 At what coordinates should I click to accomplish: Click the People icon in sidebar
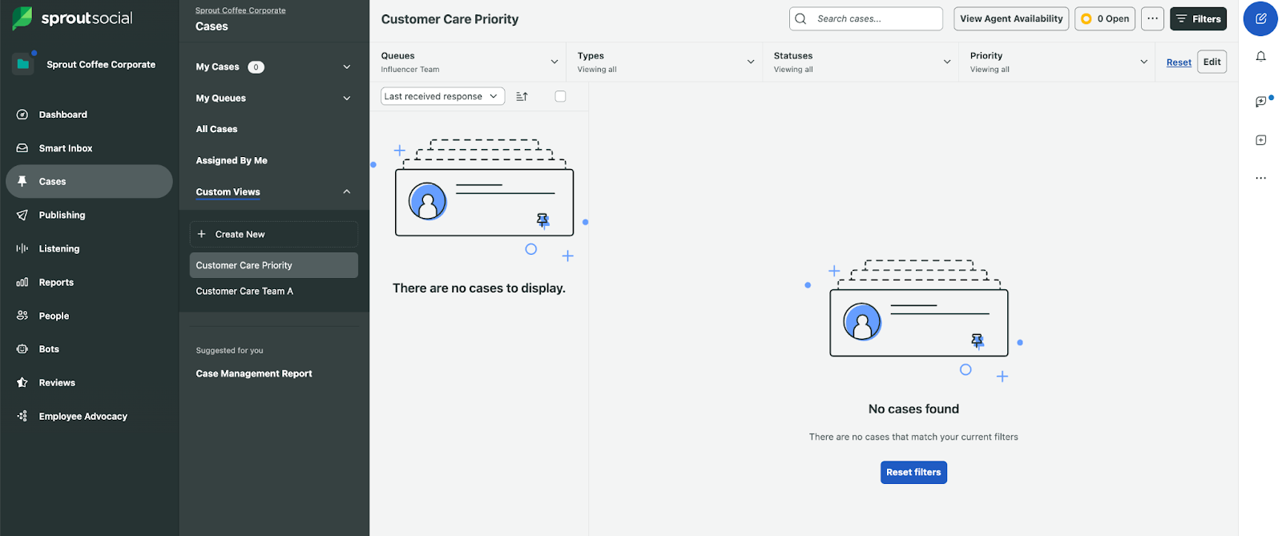point(22,316)
